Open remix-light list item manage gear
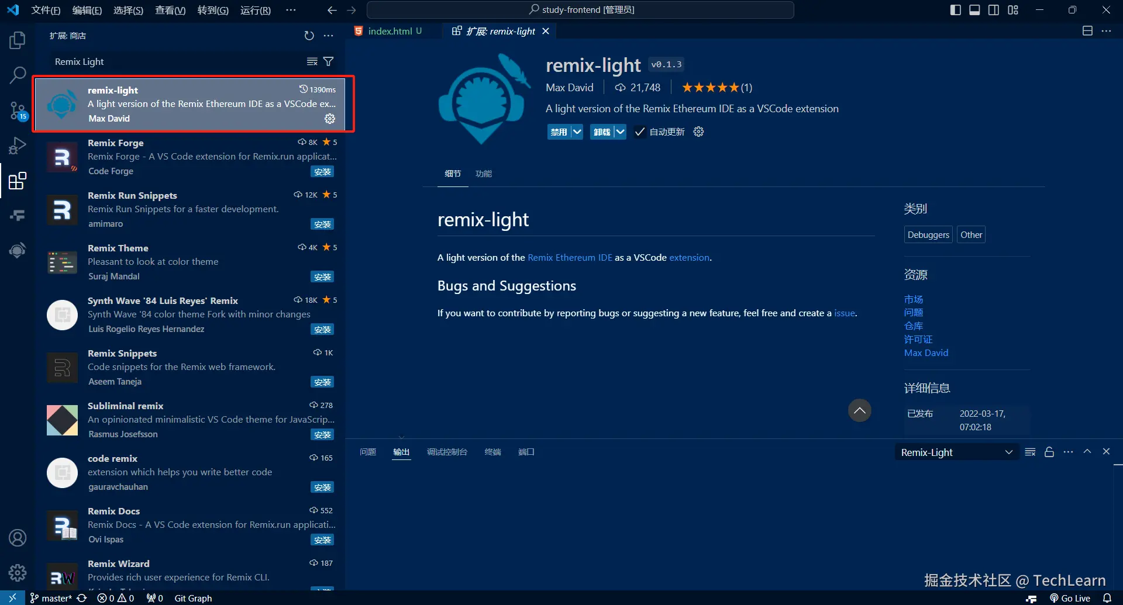Screen dimensions: 1123x605 pyautogui.click(x=330, y=119)
